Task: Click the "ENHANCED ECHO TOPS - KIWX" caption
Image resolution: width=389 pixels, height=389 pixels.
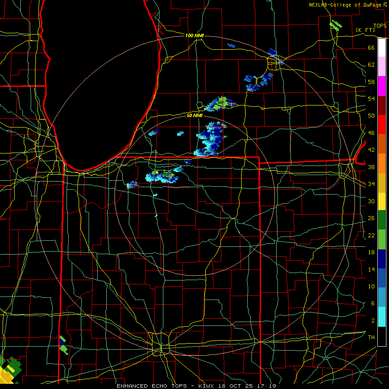Action: [x=166, y=386]
